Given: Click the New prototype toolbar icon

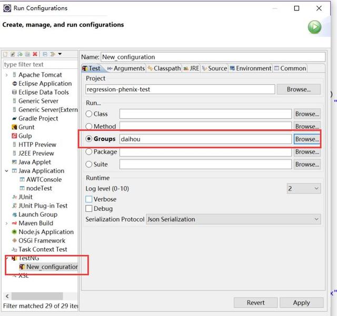Looking at the screenshot, I should (x=13, y=54).
